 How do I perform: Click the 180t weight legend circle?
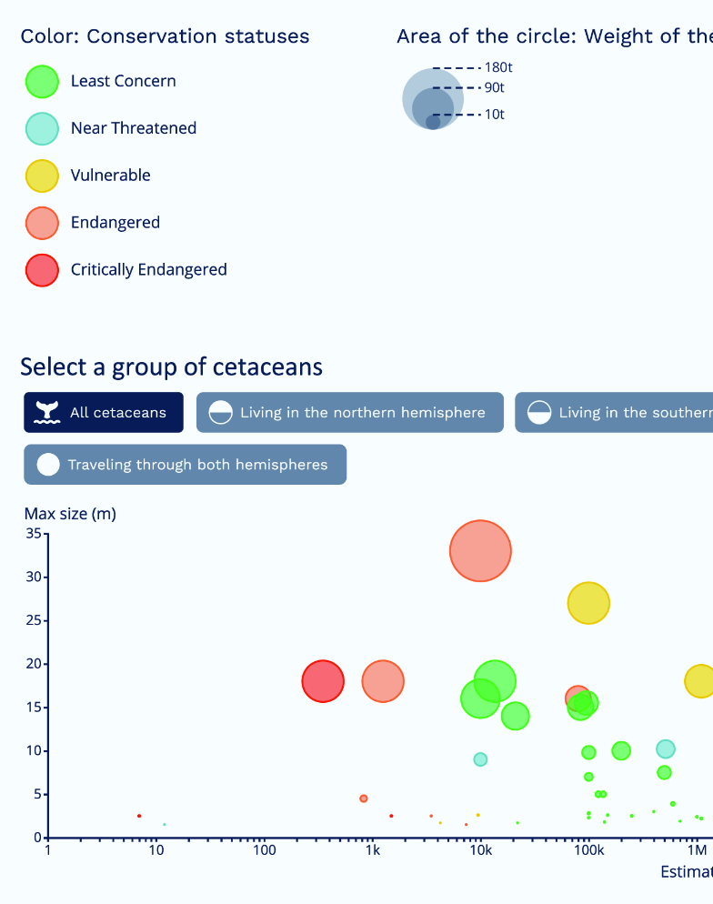pos(433,98)
